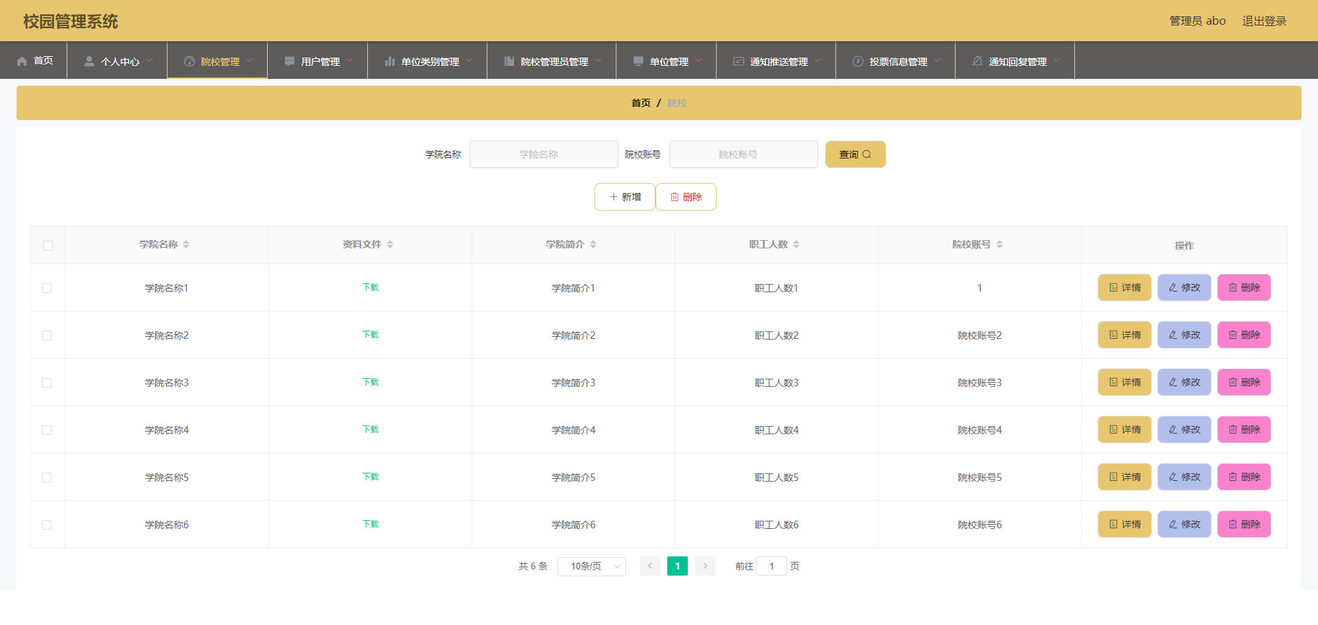The image size is (1318, 625).
Task: Open the 个人中心 menu
Action: click(117, 60)
